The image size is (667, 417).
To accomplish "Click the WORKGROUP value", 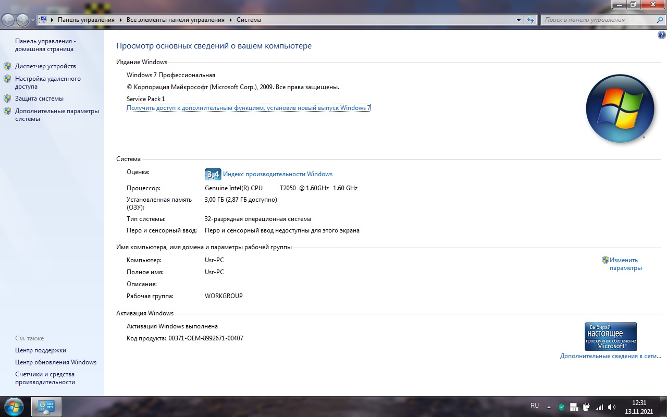I will click(x=224, y=296).
